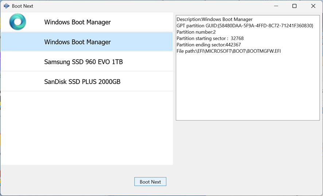The image size is (323, 196).
Task: Click the GPT partition GUID line
Action: 245,26
